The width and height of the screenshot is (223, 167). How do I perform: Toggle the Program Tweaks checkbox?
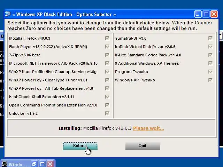point(210,72)
